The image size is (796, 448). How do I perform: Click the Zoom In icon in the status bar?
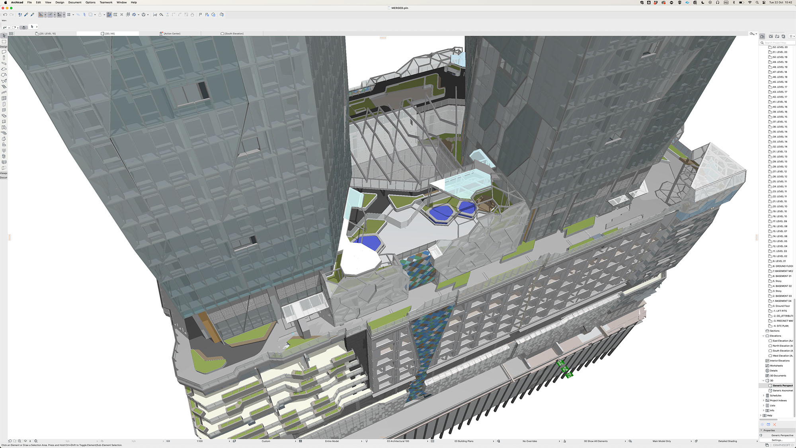(20, 441)
